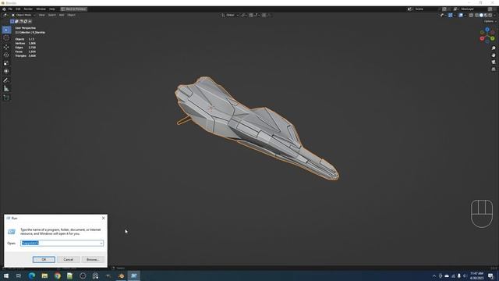Select the Scale tool
Image resolution: width=499 pixels, height=281 pixels.
pos(6,63)
